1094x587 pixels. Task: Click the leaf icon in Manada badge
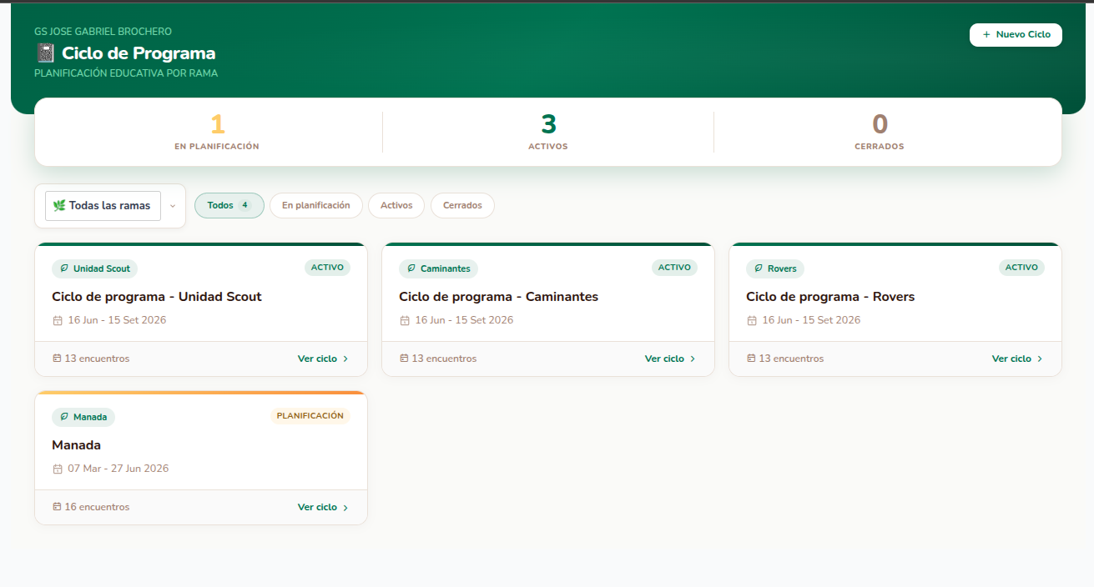coord(64,417)
